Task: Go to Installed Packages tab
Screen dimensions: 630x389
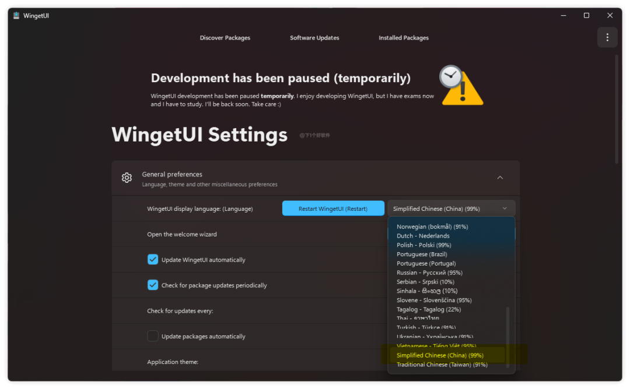Action: (x=404, y=38)
